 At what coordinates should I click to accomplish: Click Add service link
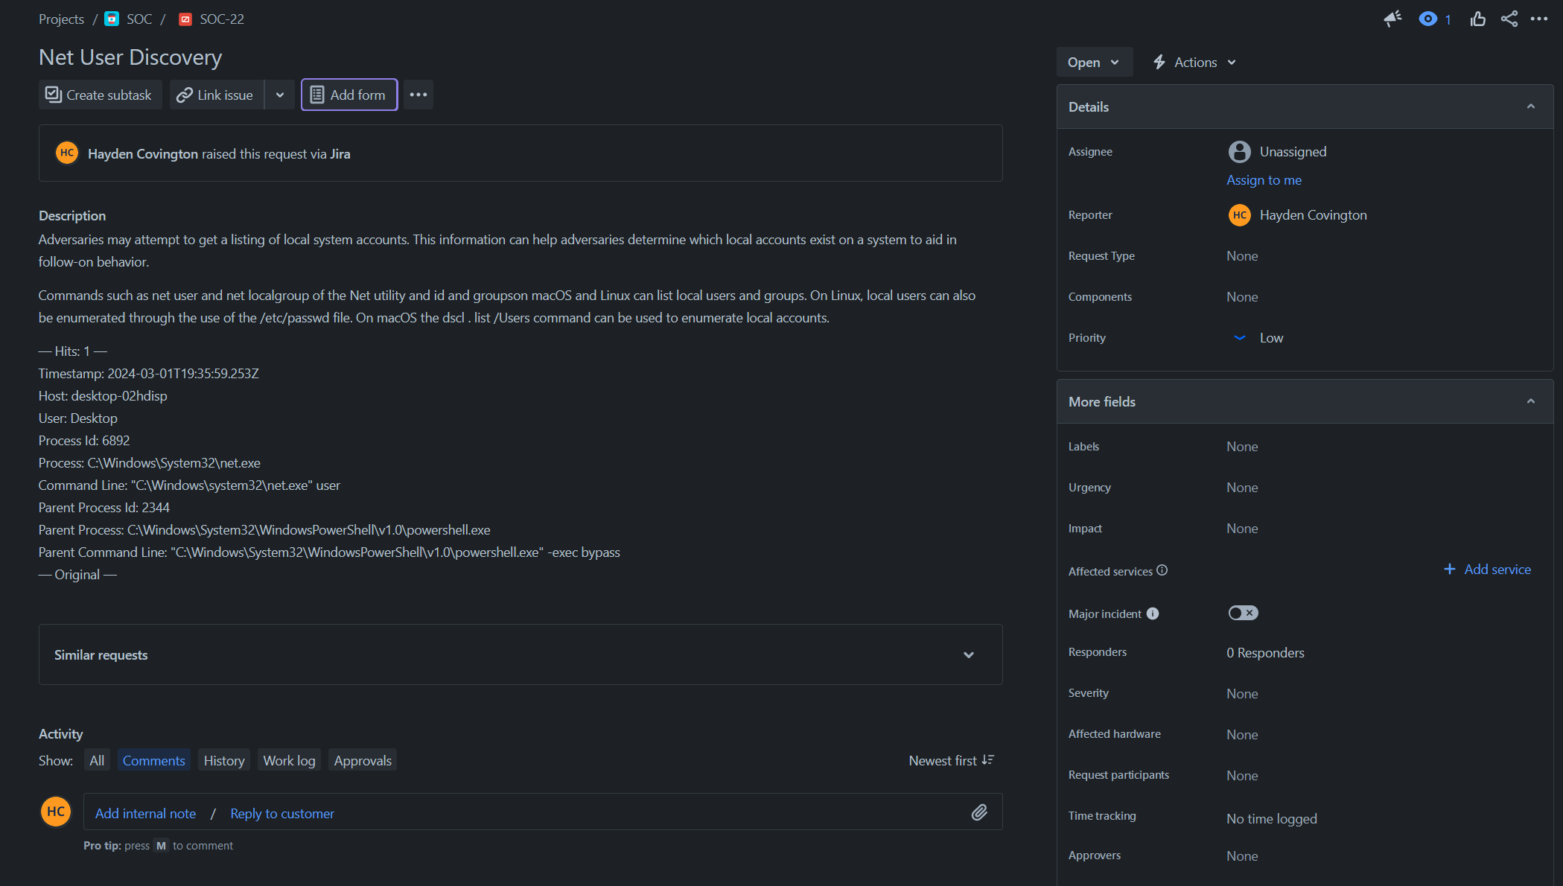coord(1487,570)
